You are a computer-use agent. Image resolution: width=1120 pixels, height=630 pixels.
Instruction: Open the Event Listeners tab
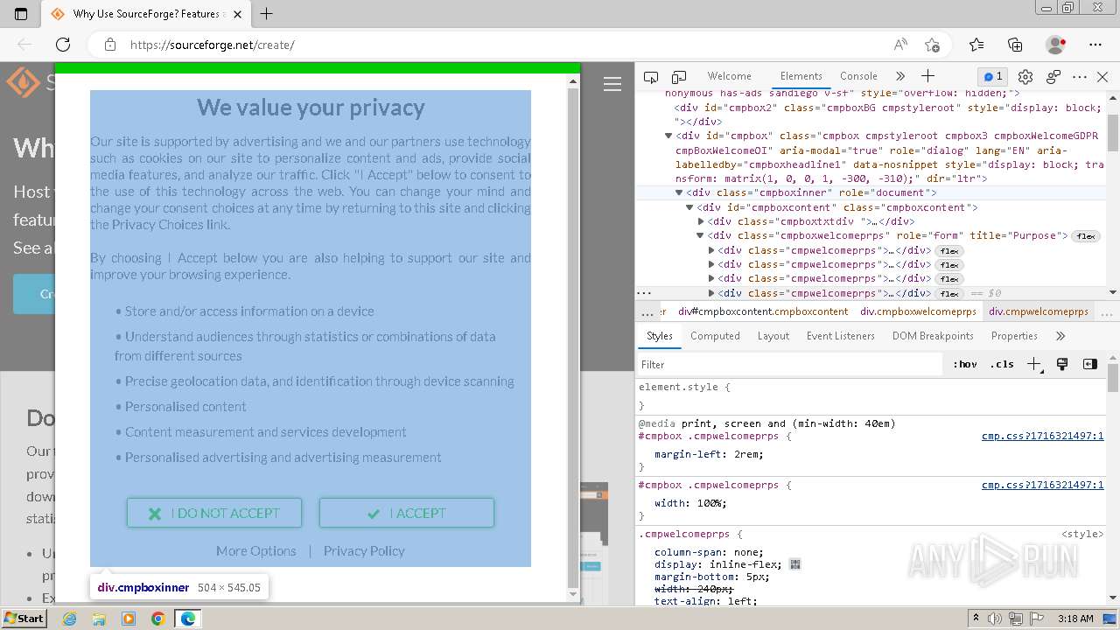840,336
